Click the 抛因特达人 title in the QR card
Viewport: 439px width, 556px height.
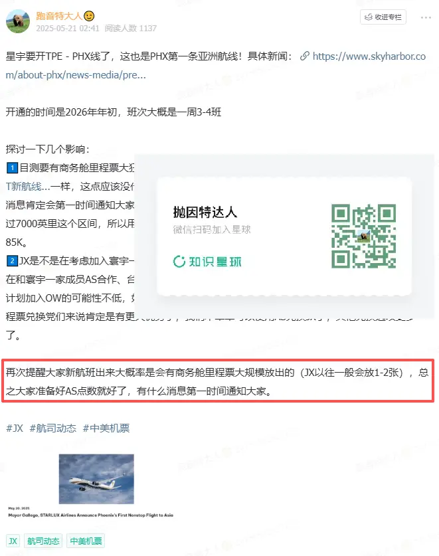(205, 212)
